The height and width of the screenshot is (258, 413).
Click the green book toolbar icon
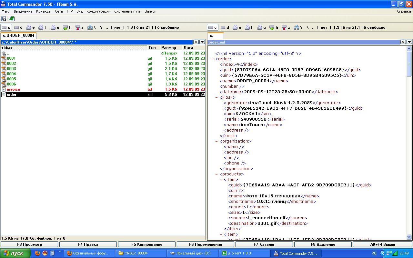click(x=12, y=19)
